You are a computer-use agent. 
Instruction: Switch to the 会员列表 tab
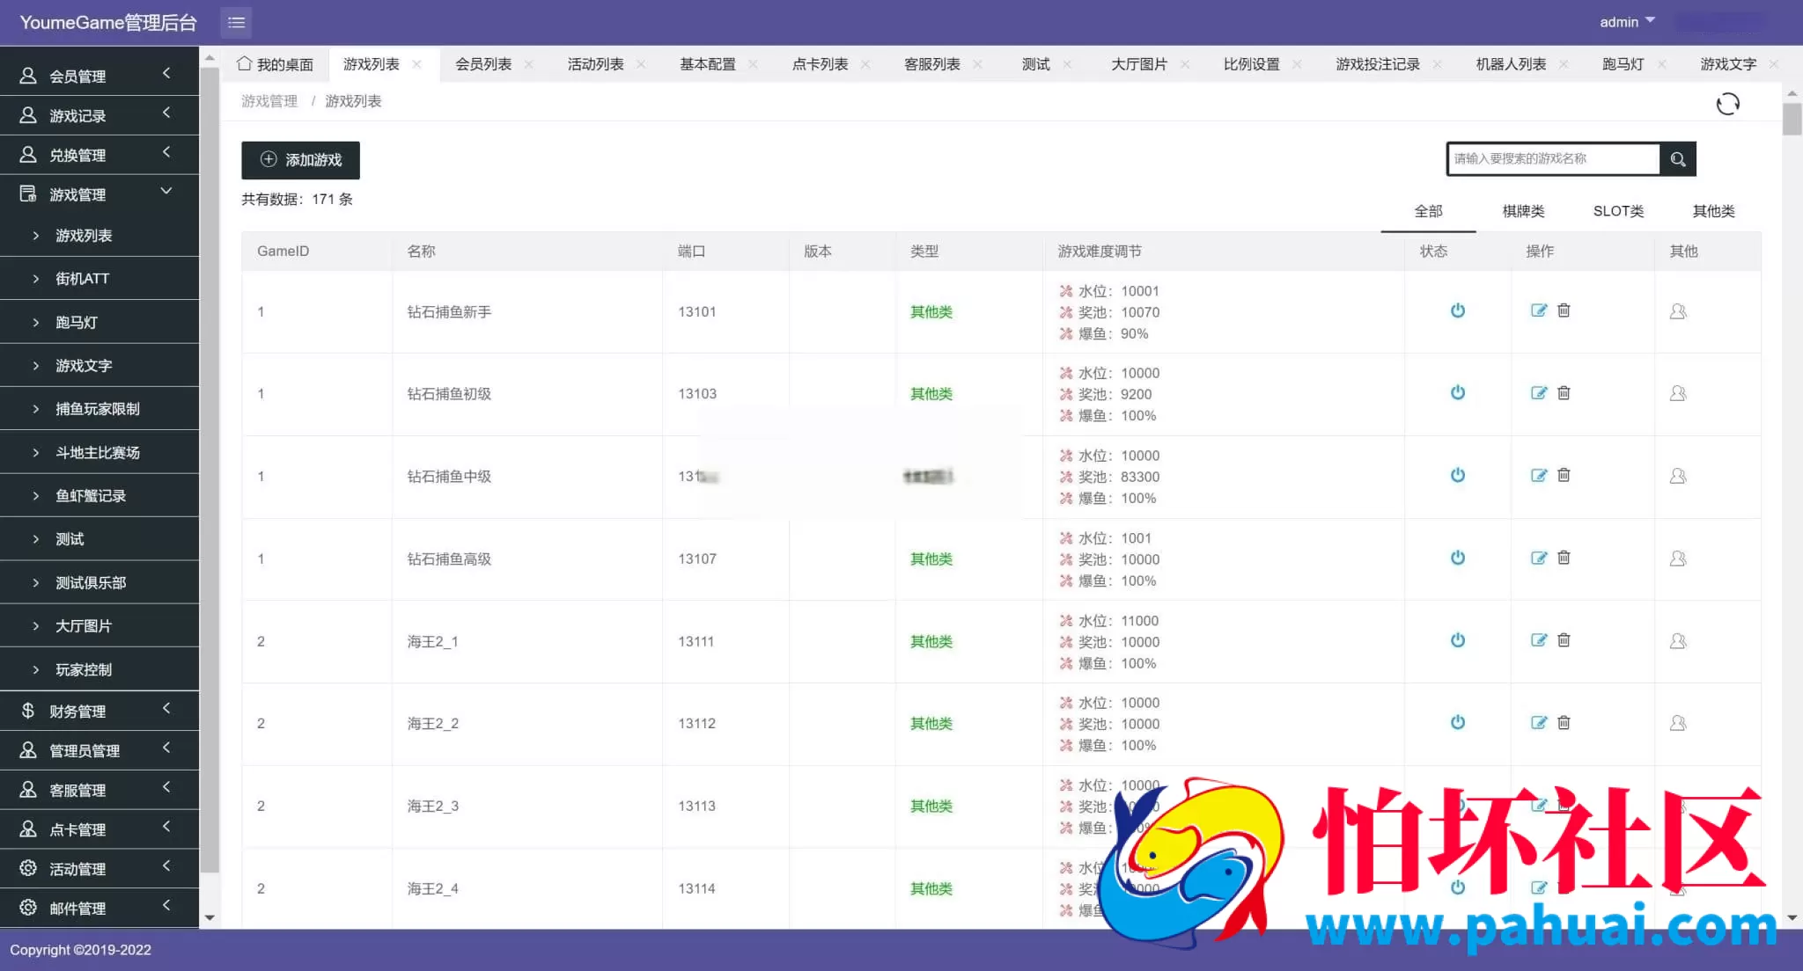pyautogui.click(x=483, y=64)
